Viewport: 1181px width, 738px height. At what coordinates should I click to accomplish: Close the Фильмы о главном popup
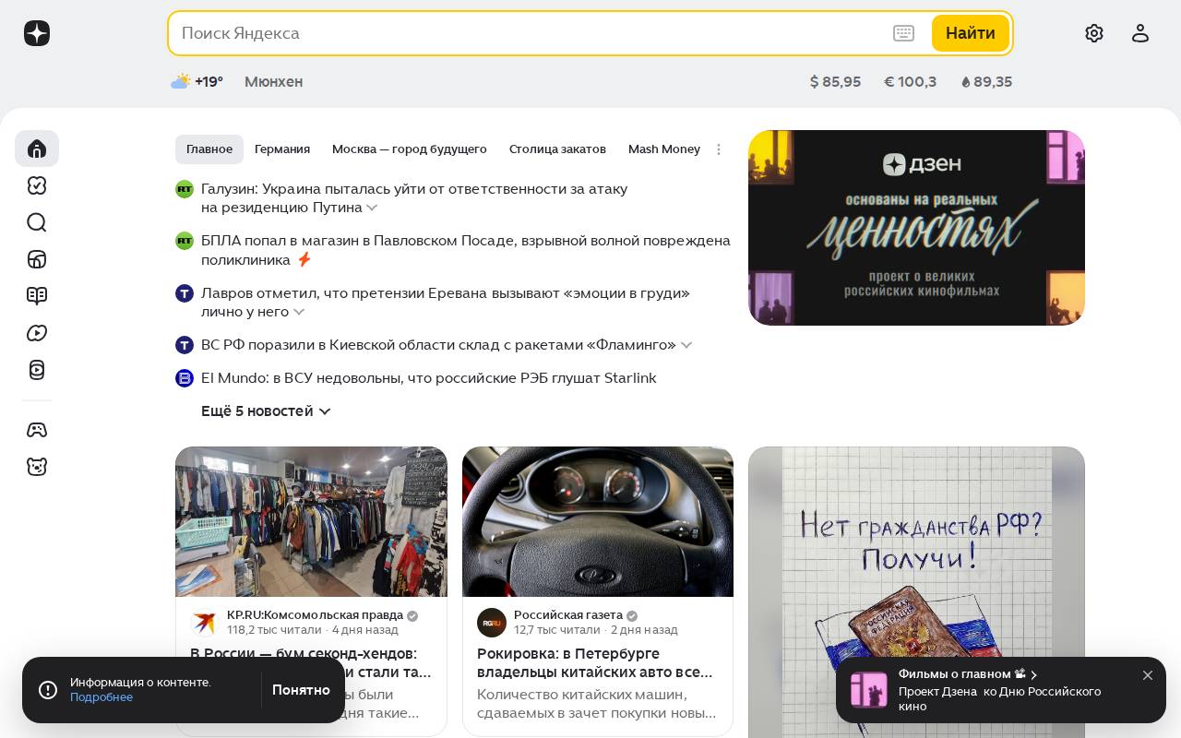click(x=1148, y=675)
